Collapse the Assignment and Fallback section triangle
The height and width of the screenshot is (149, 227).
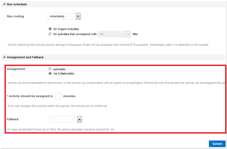tap(4, 57)
